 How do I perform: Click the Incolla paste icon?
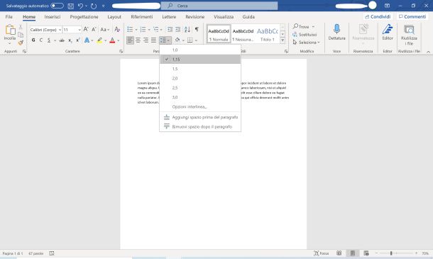point(10,30)
